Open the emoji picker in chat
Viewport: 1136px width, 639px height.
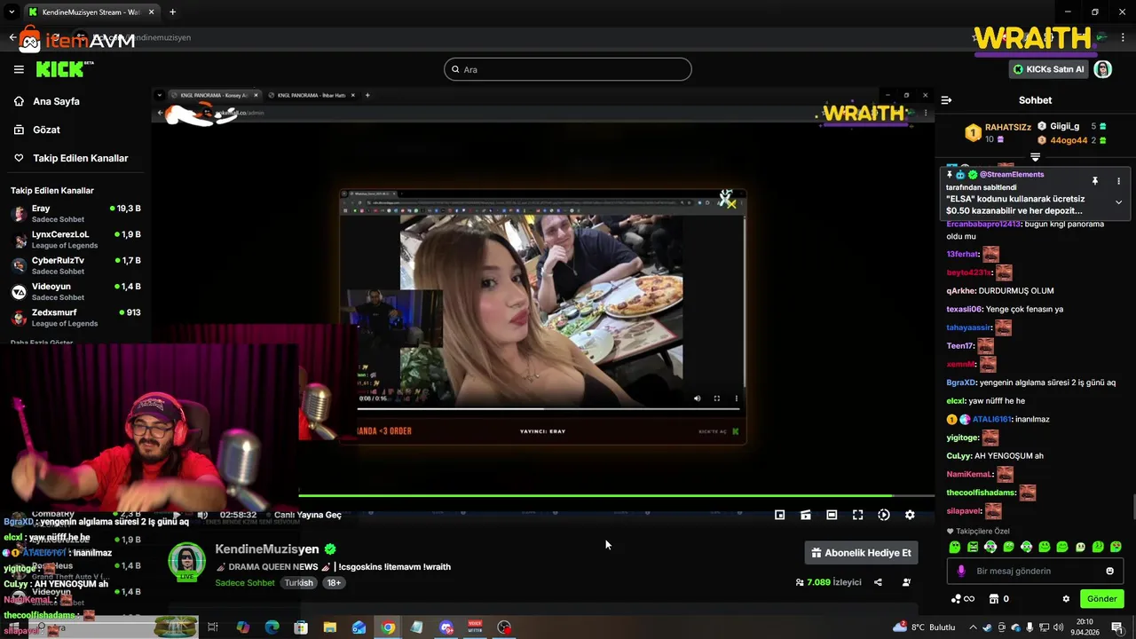tap(1109, 571)
